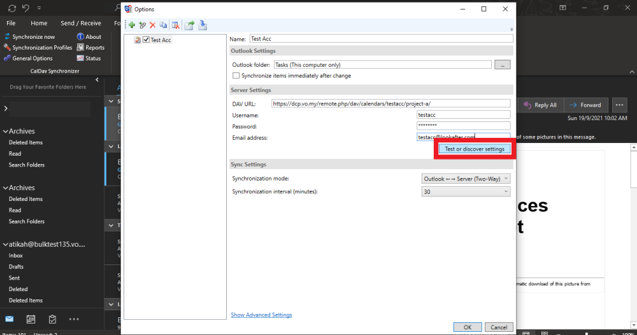Delete selected profile with red X icon
Screen dimensions: 637x335
click(x=152, y=25)
